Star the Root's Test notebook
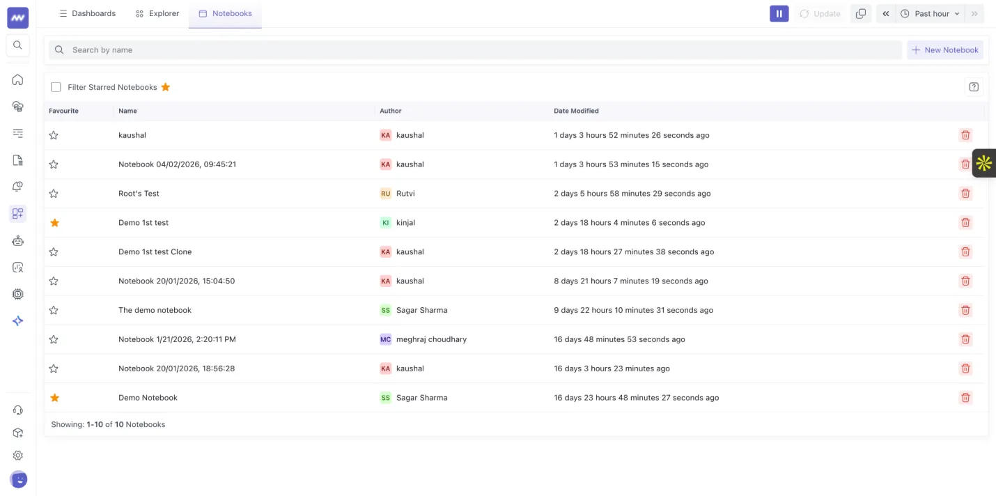996x496 pixels. (54, 194)
